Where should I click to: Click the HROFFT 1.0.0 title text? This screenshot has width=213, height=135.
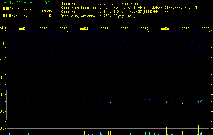click(x=26, y=3)
